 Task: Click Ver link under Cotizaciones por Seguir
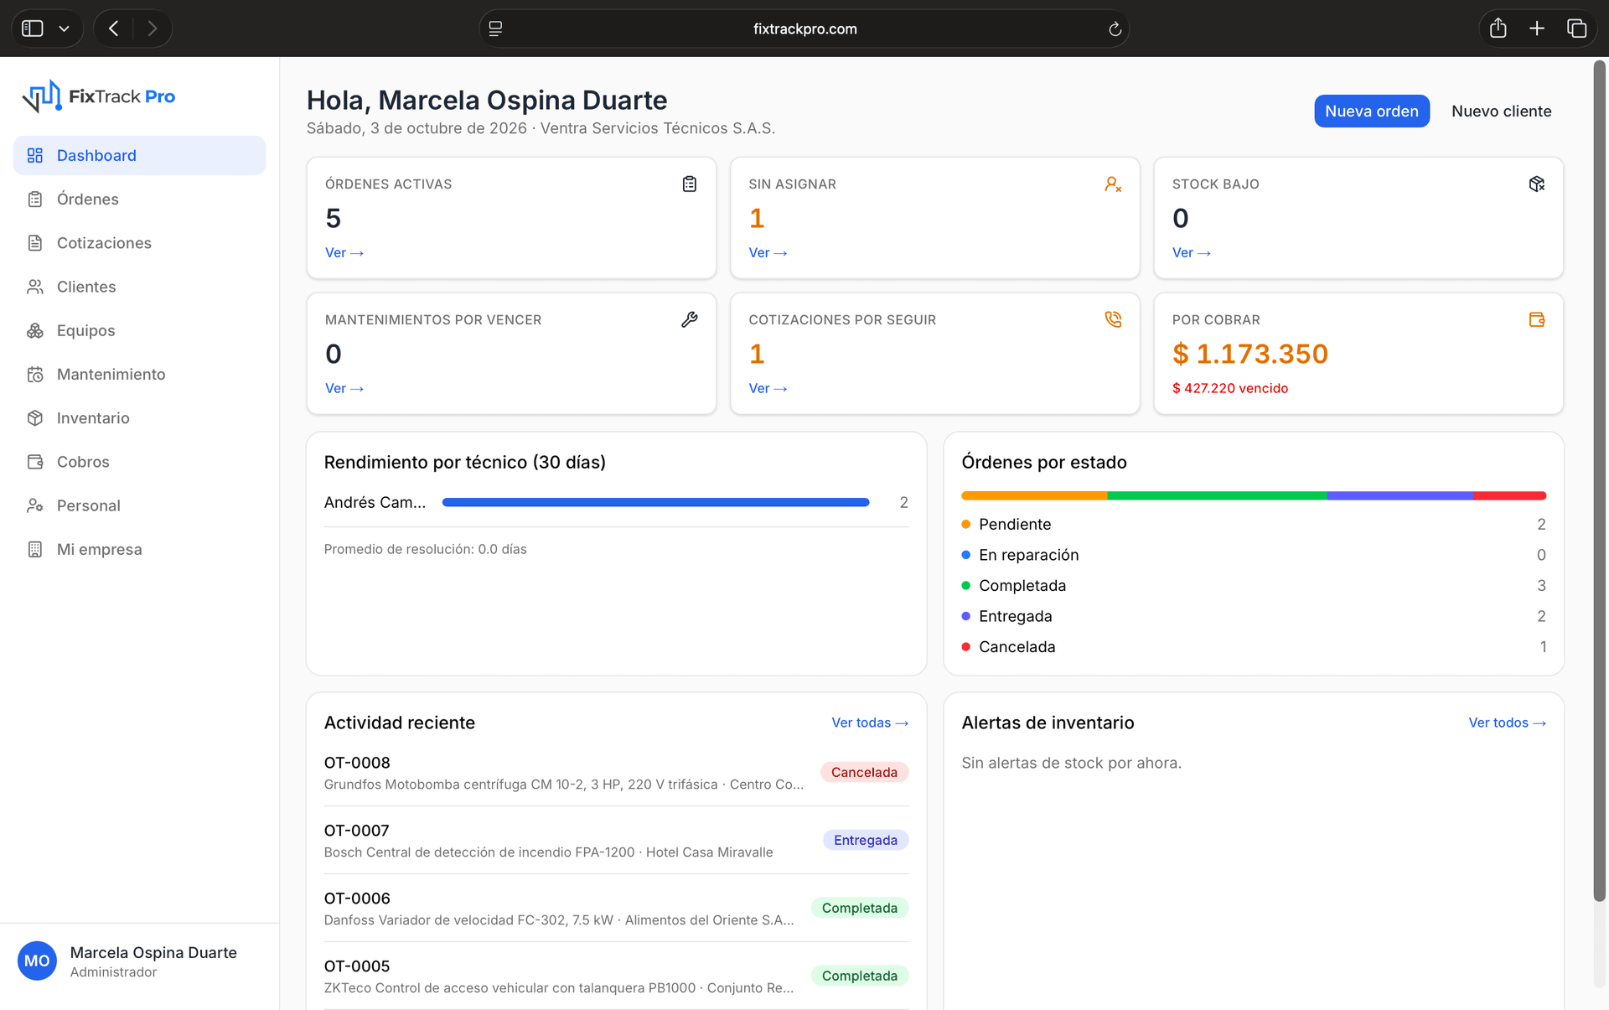pos(768,388)
